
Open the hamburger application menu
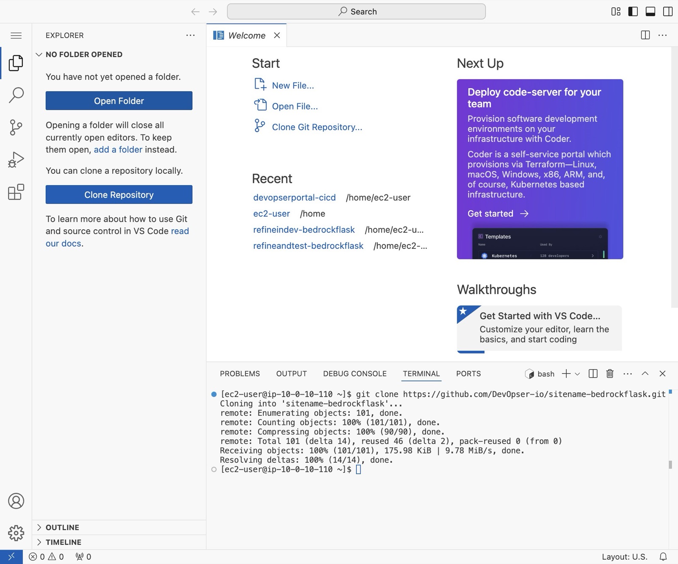(16, 35)
